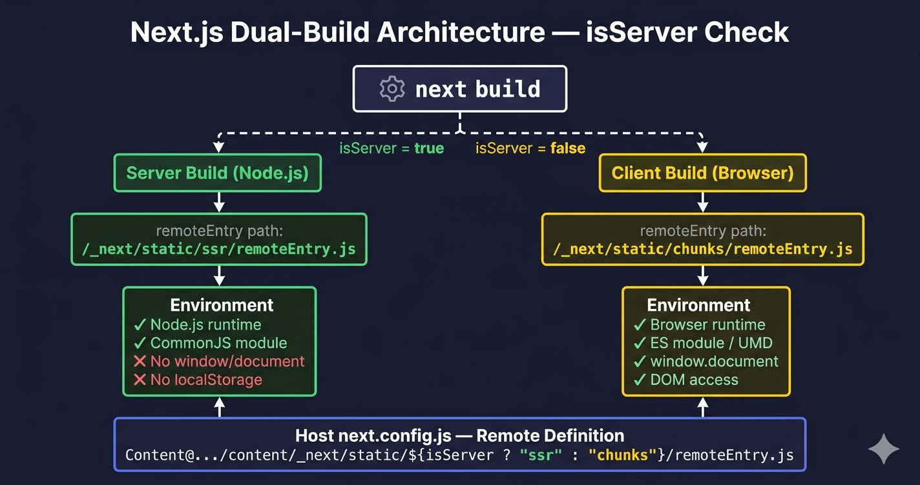Click the 'Environment' heading in client box
Image resolution: width=920 pixels, height=485 pixels.
(698, 305)
